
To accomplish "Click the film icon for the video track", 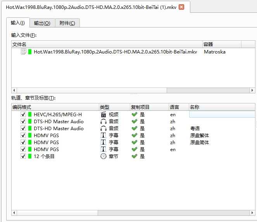I will pos(103,115).
